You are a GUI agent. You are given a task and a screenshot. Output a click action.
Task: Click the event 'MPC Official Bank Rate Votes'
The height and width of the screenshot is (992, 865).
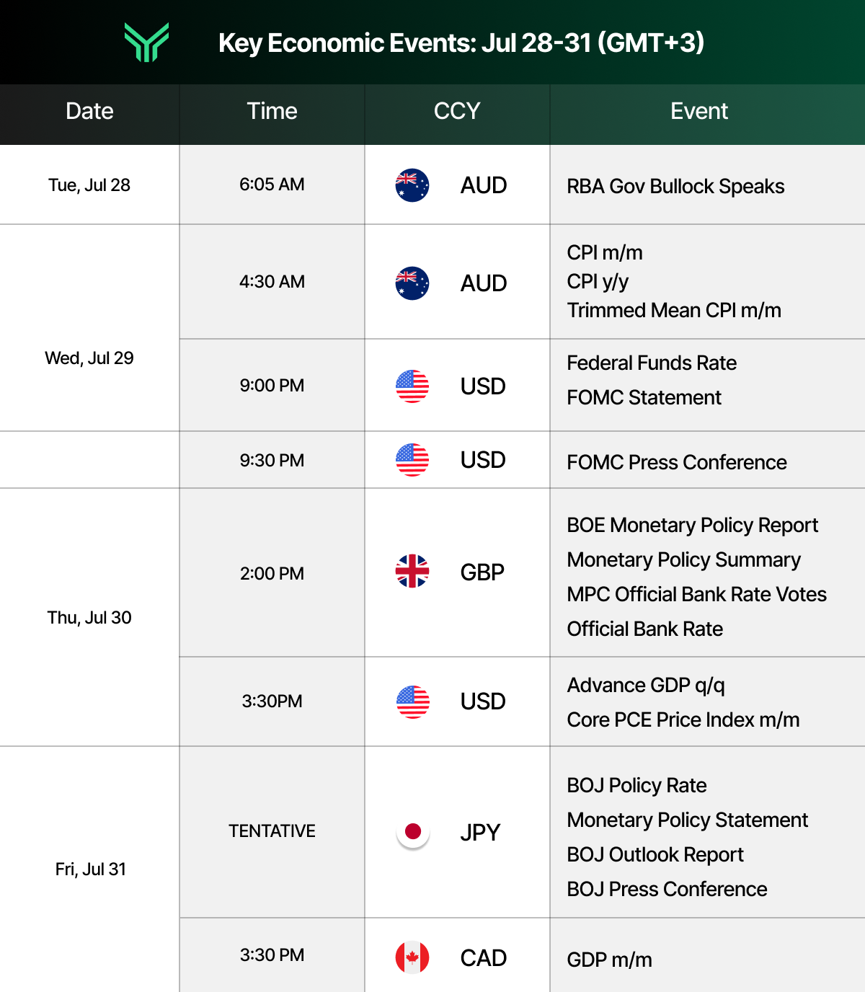696,594
